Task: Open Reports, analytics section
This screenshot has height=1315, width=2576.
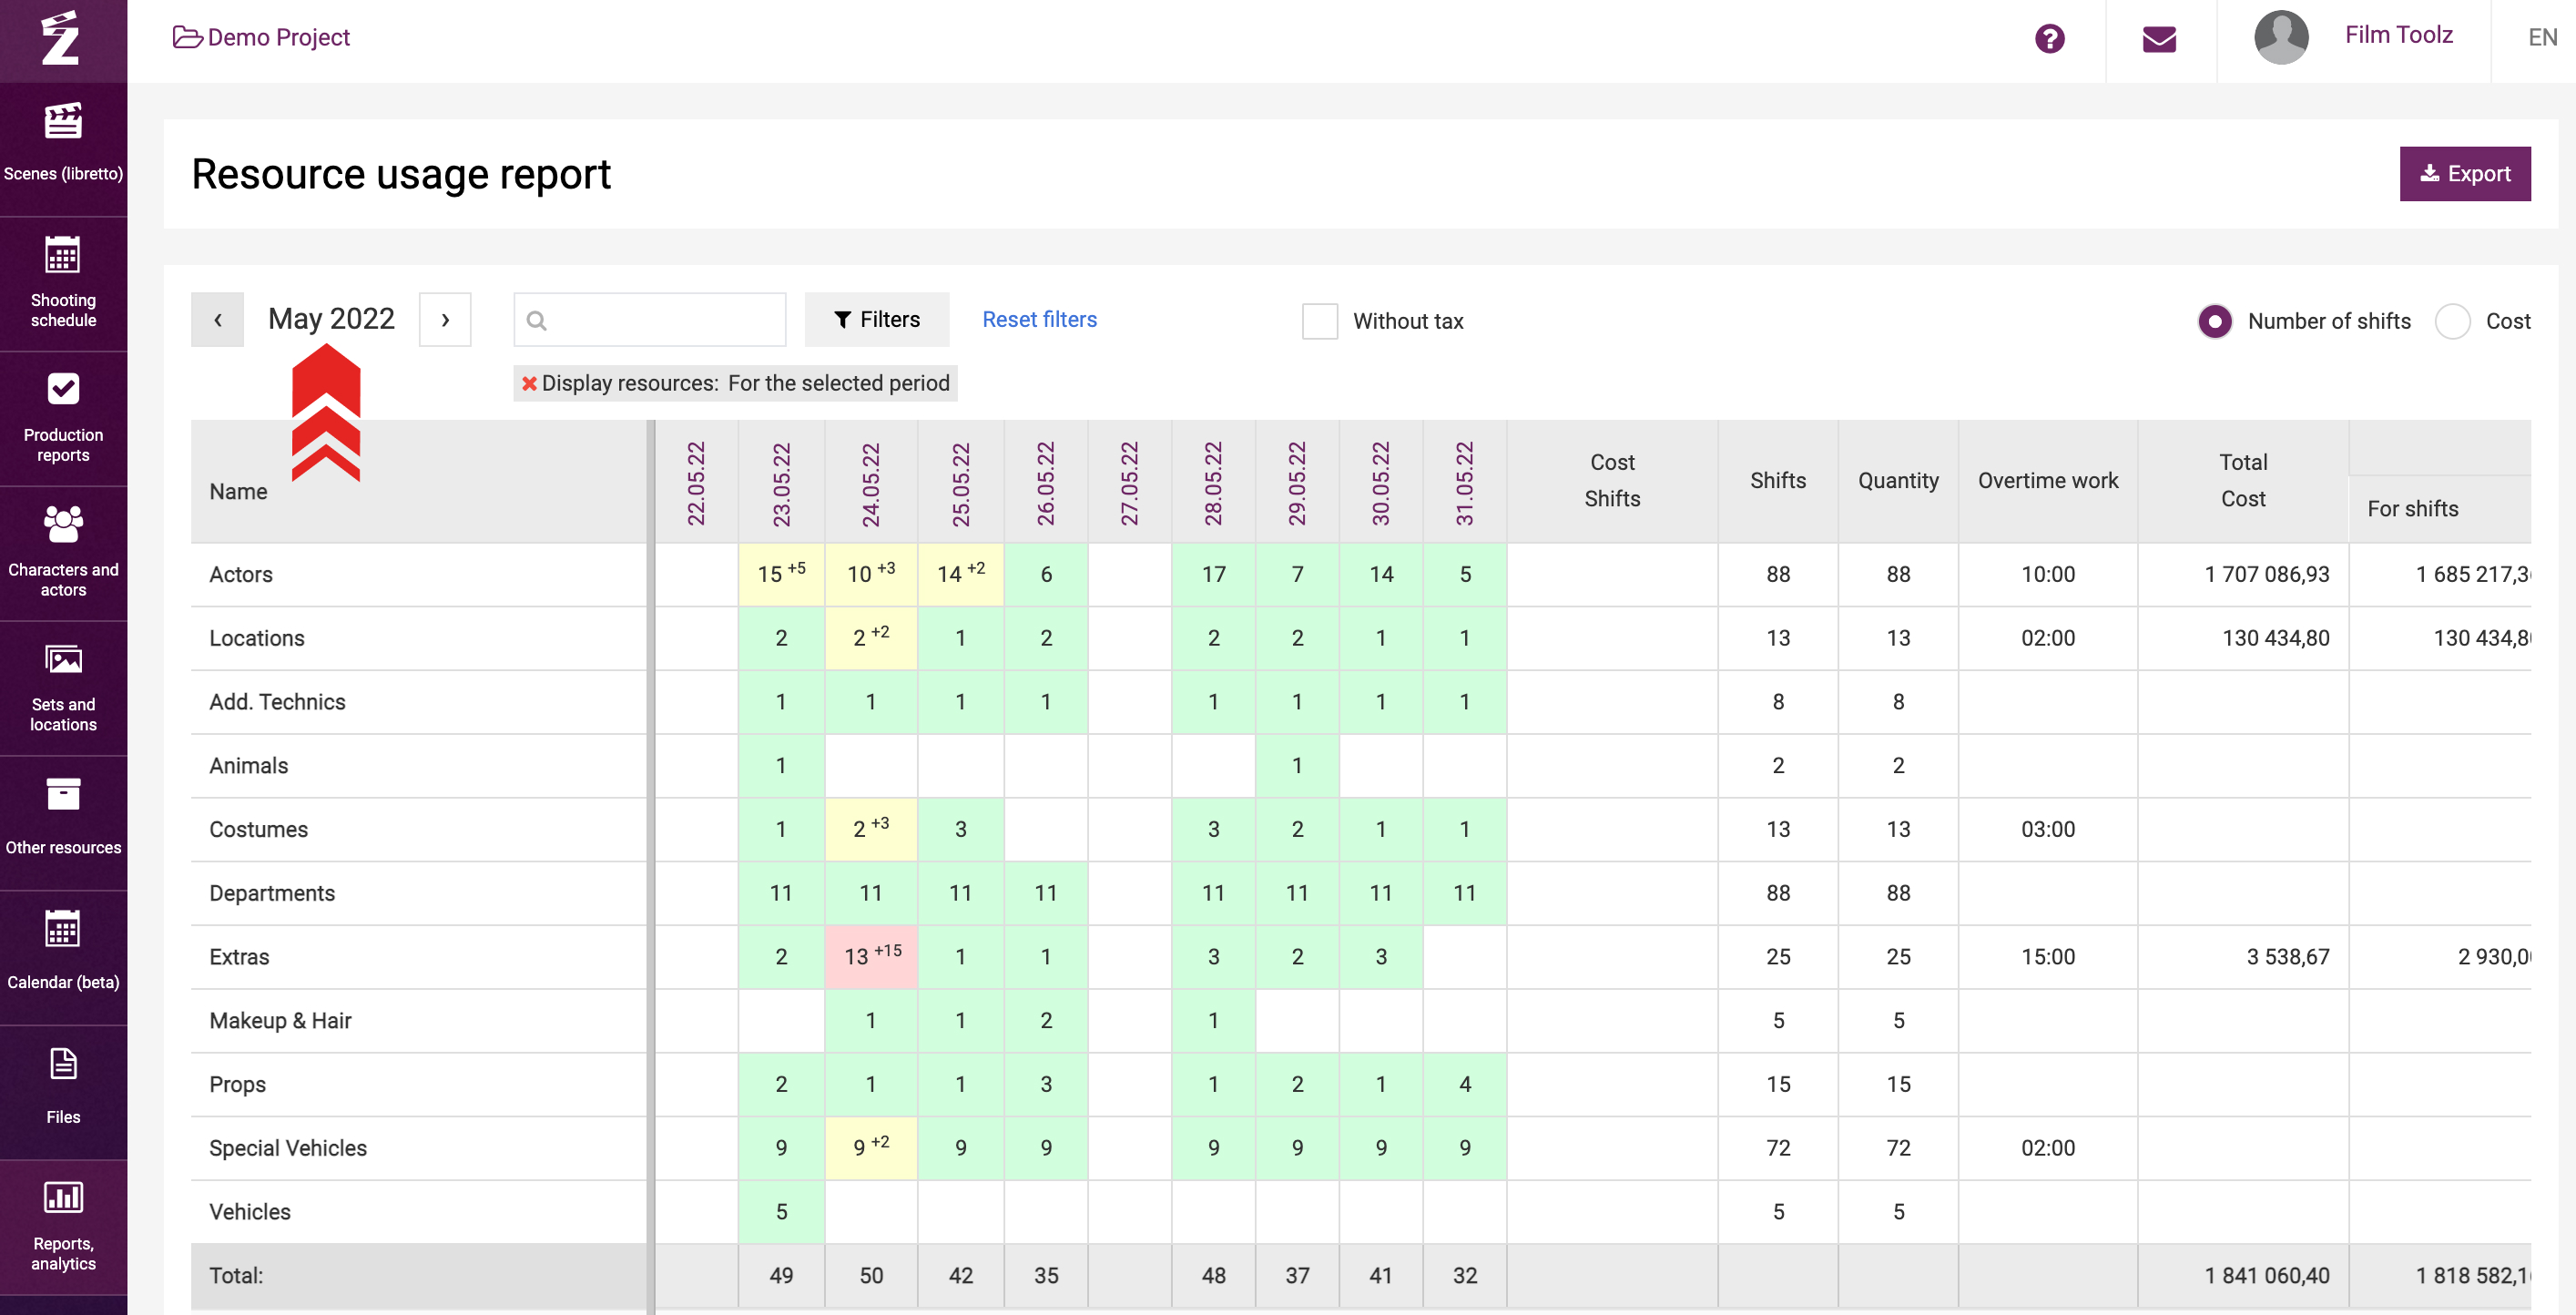Action: pos(63,1227)
